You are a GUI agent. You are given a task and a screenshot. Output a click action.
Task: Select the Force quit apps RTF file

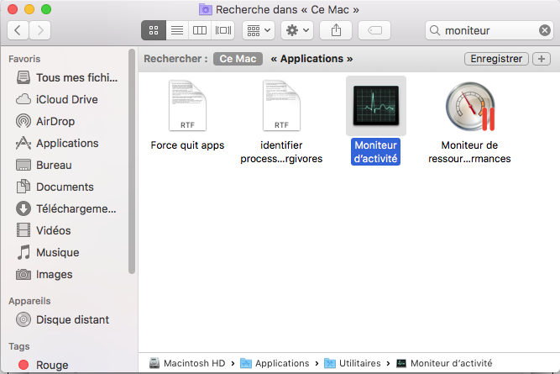click(x=187, y=108)
